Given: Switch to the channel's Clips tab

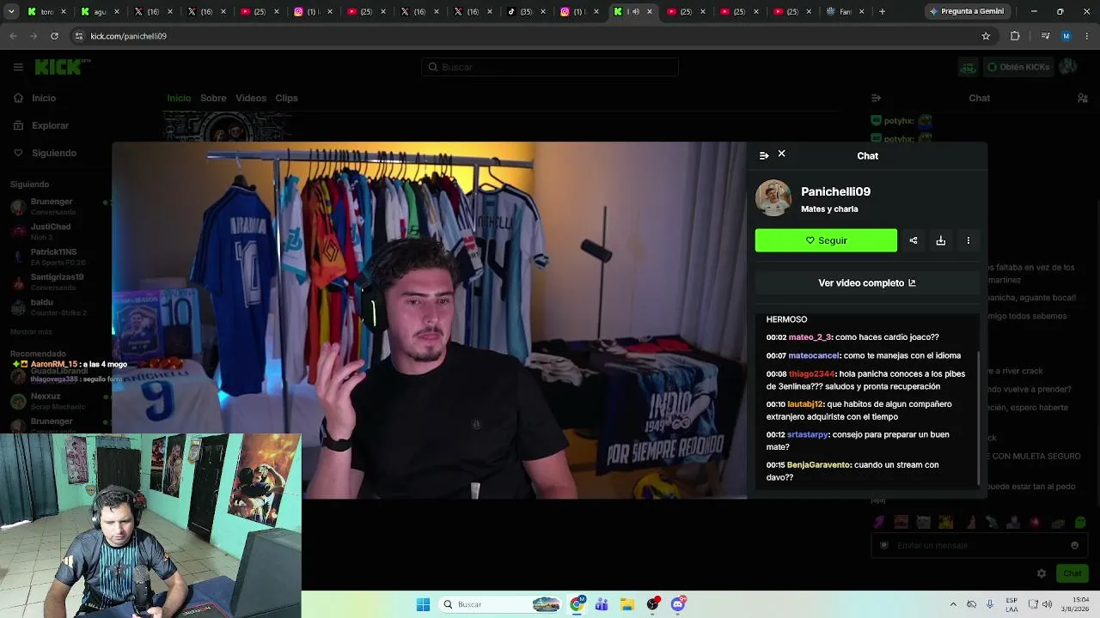Looking at the screenshot, I should (x=286, y=98).
